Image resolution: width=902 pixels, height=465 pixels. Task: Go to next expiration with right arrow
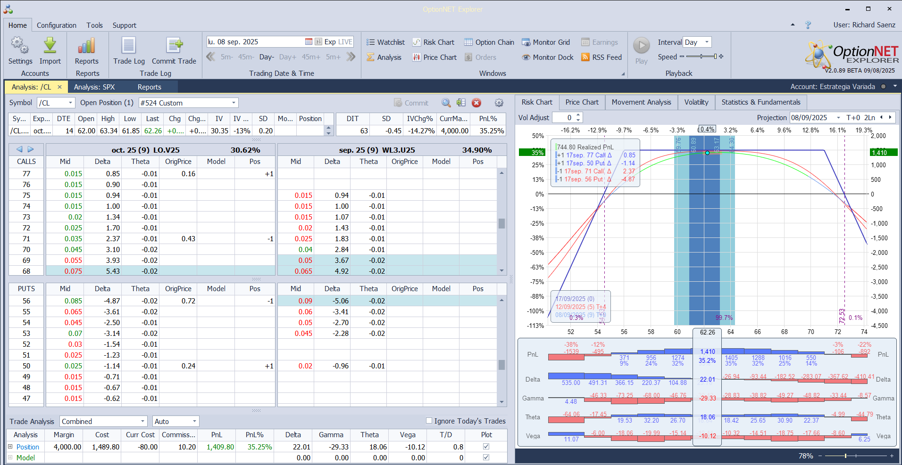coord(31,149)
